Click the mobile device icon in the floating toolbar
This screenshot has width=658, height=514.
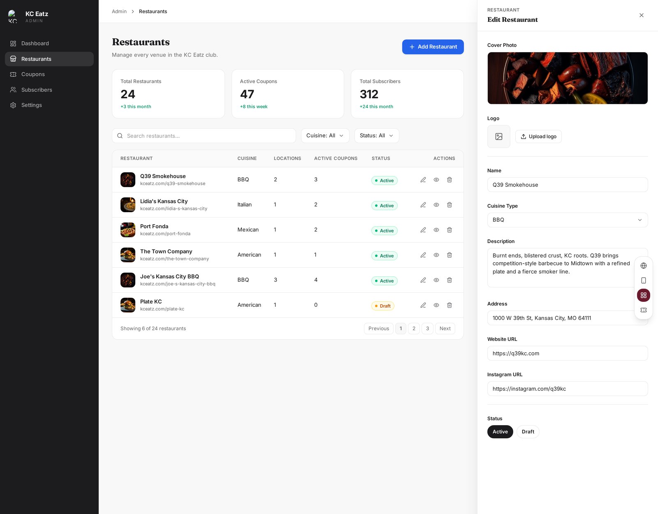pyautogui.click(x=644, y=280)
